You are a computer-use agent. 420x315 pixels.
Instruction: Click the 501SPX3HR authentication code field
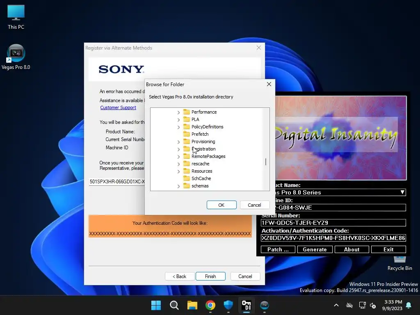coord(117,181)
